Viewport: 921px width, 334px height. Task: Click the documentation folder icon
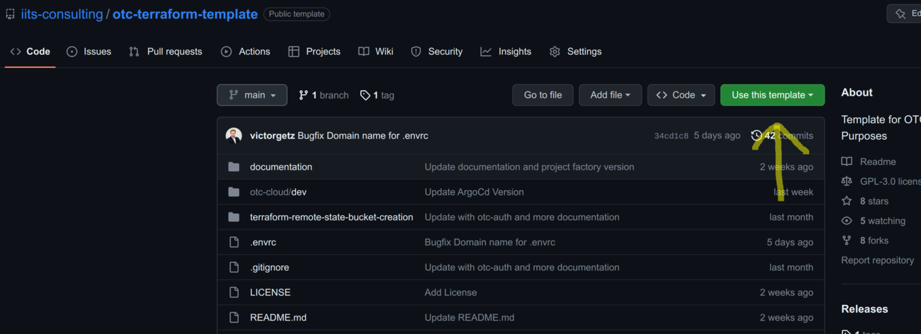[234, 167]
